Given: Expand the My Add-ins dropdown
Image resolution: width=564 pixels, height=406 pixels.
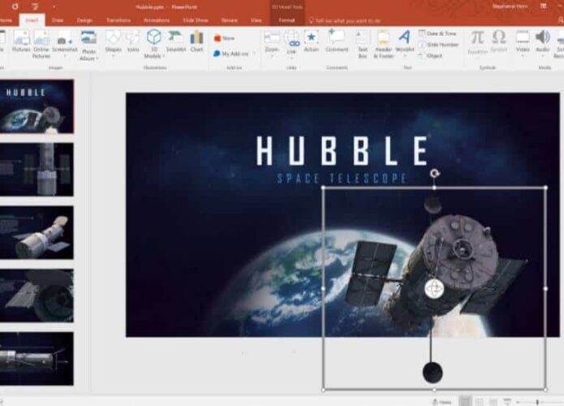Looking at the screenshot, I should pyautogui.click(x=254, y=54).
